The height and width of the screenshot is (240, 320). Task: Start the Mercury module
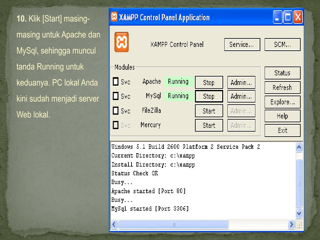point(209,125)
